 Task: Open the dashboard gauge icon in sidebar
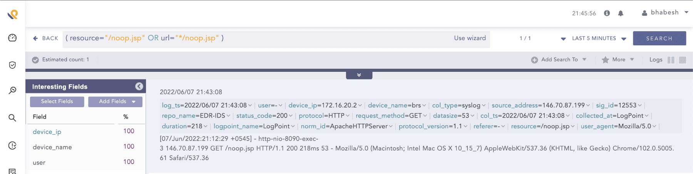(12, 38)
